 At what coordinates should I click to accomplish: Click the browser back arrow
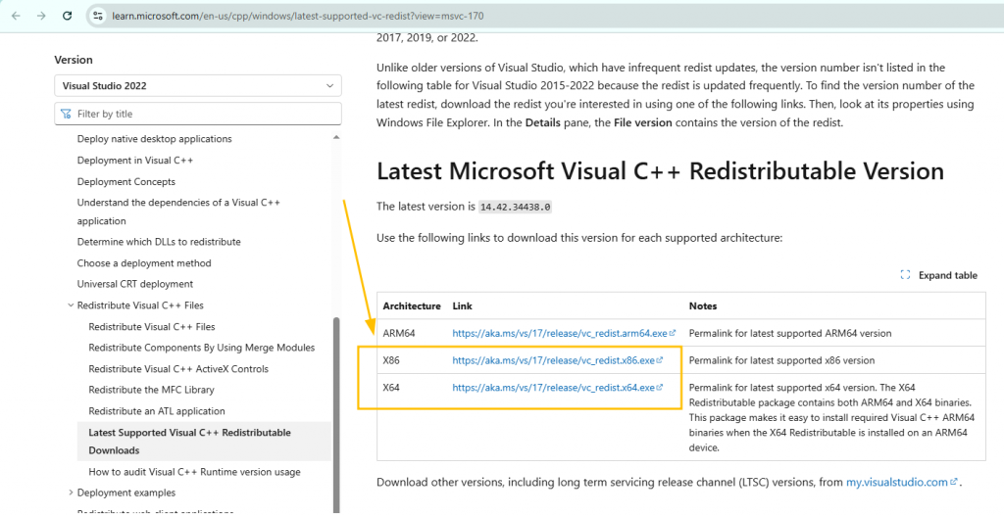(x=16, y=17)
